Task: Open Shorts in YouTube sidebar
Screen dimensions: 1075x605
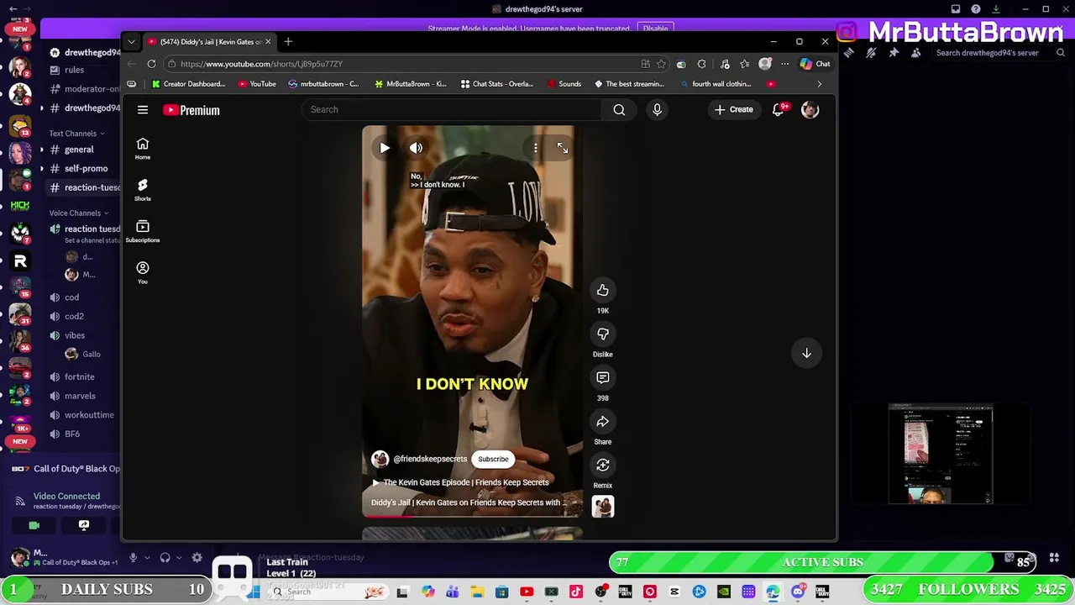Action: pos(143,190)
